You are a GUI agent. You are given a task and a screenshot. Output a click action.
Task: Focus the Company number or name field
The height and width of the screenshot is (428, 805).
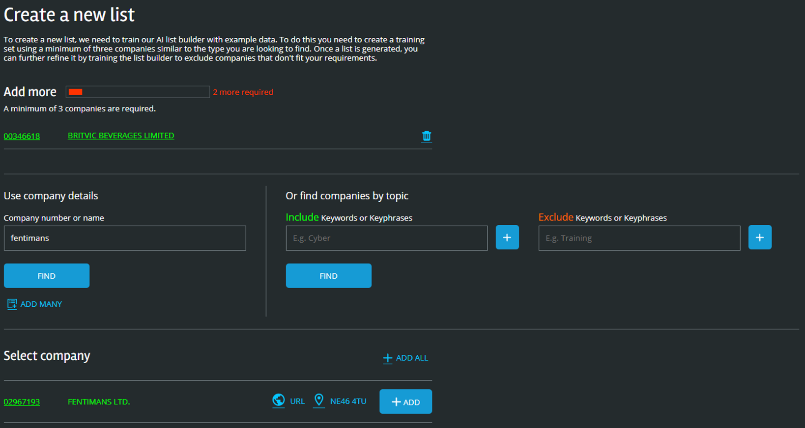[125, 238]
